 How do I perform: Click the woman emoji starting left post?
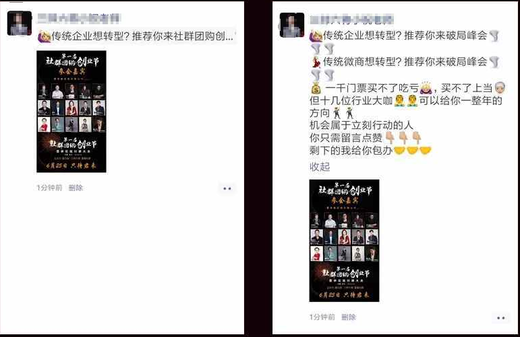(x=45, y=36)
